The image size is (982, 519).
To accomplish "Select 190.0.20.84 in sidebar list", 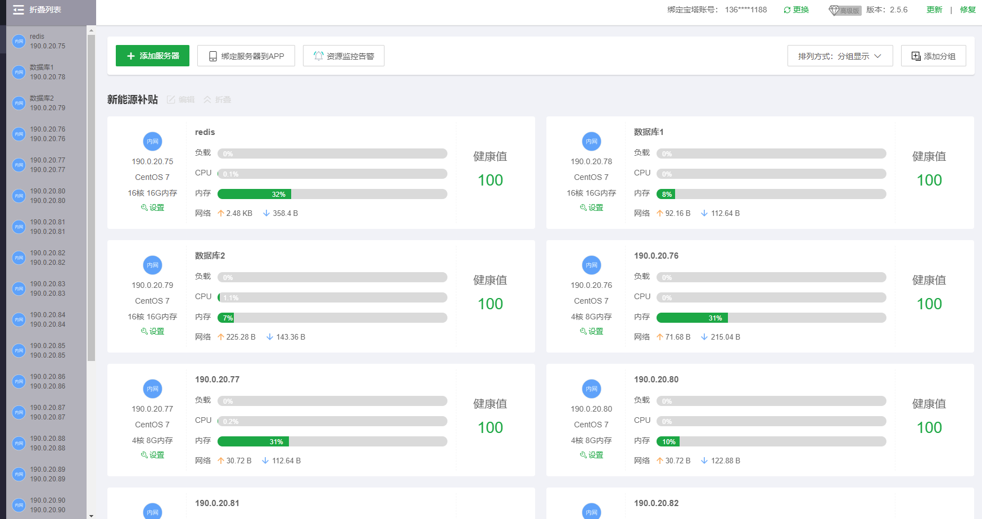I will (46, 319).
